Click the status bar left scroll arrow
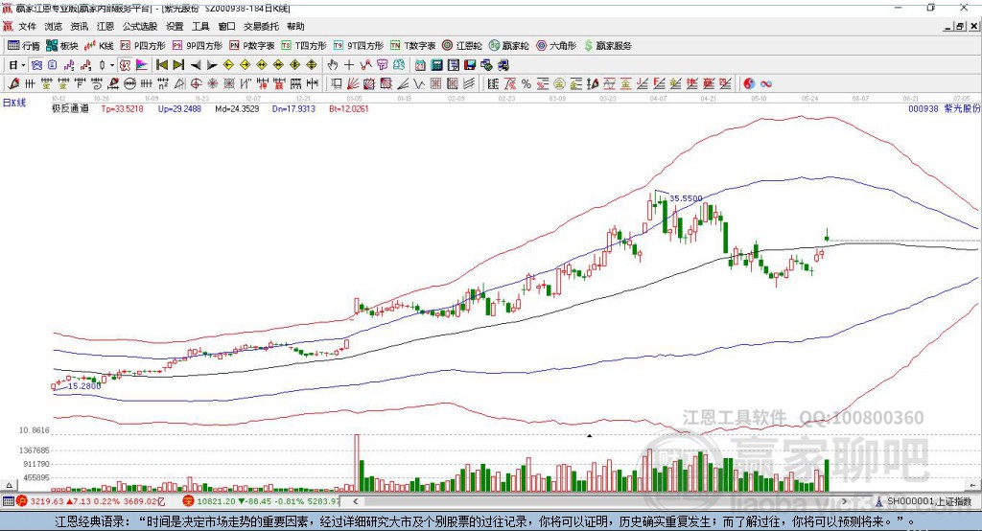Image resolution: width=982 pixels, height=531 pixels. tap(356, 501)
